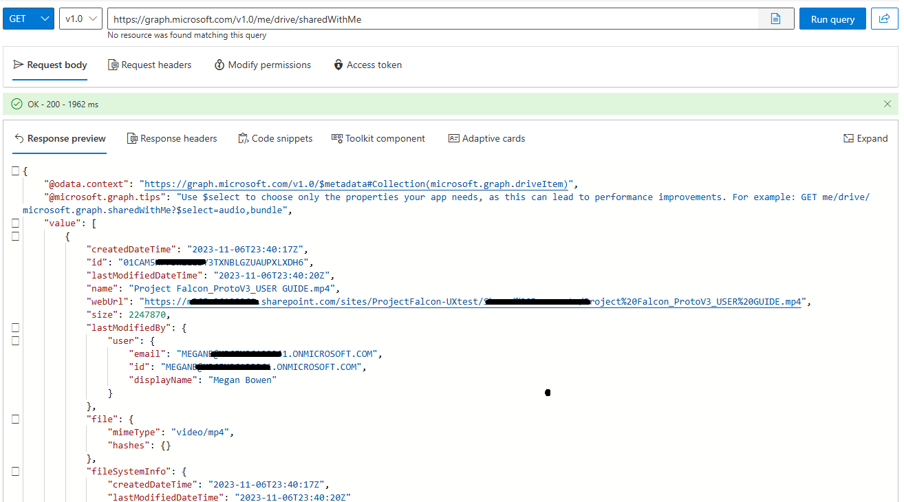Click the "No resource was found matching this query" text

point(187,35)
